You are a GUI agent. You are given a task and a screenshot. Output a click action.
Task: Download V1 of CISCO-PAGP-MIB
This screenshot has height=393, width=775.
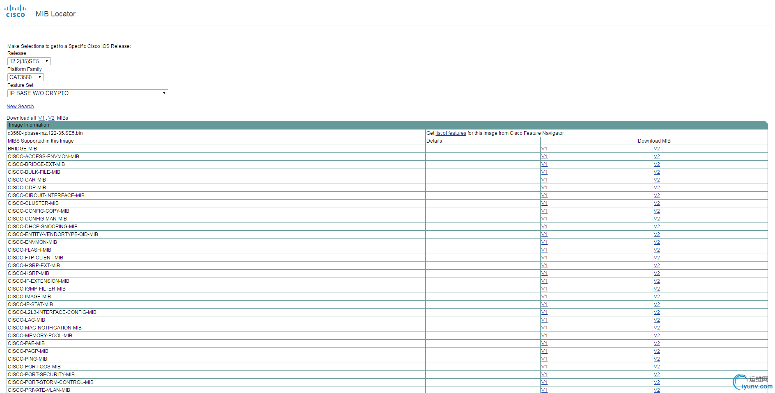[544, 351]
